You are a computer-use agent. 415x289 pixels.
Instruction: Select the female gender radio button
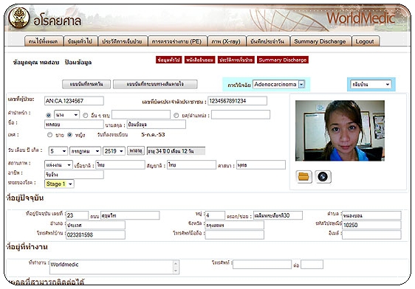pyautogui.click(x=69, y=135)
